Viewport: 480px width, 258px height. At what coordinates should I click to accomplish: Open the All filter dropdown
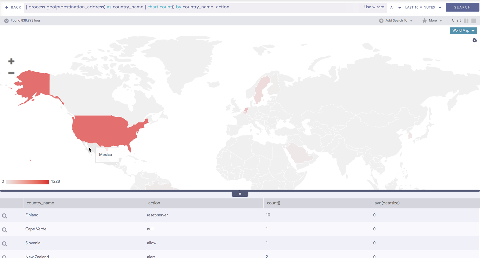click(395, 7)
